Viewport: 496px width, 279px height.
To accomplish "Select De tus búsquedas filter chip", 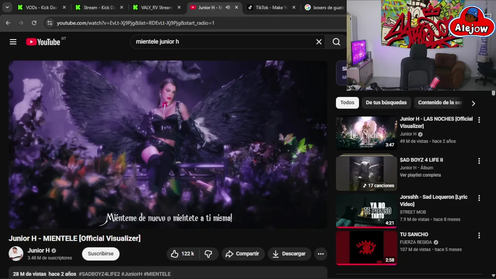I will click(386, 103).
